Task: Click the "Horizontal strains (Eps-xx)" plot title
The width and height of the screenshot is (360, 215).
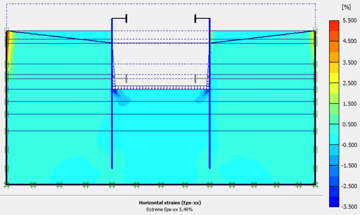Action: click(x=170, y=203)
